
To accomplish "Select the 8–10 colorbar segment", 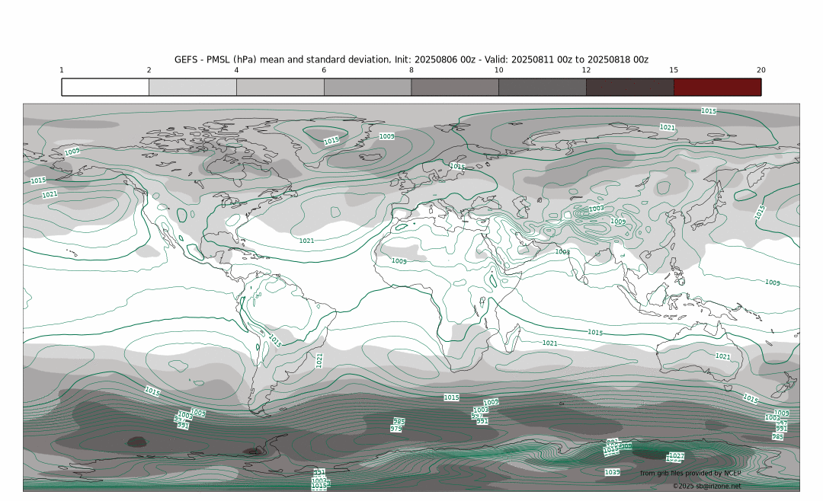I will 454,87.
